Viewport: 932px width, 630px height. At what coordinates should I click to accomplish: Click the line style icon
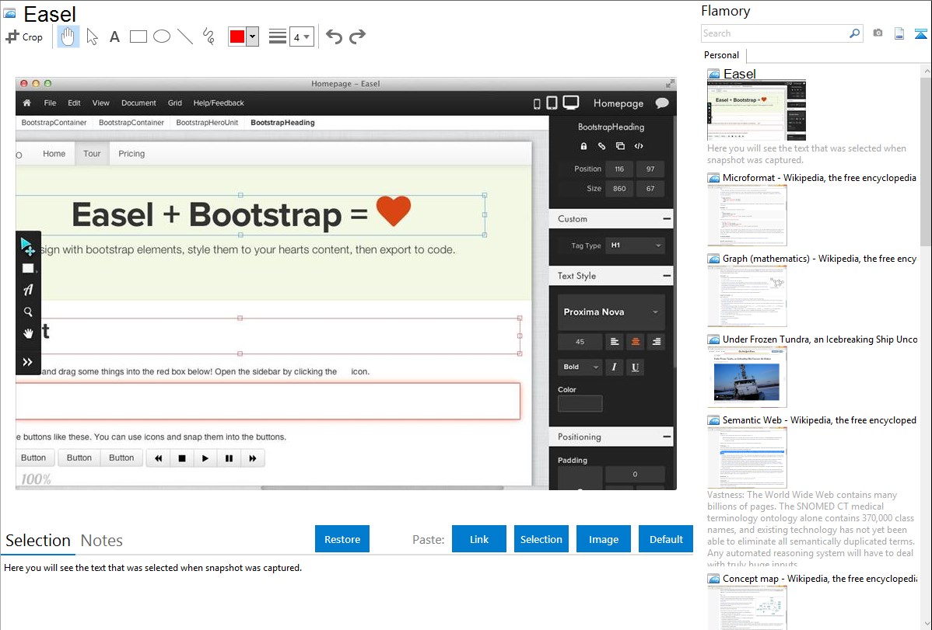pos(278,37)
